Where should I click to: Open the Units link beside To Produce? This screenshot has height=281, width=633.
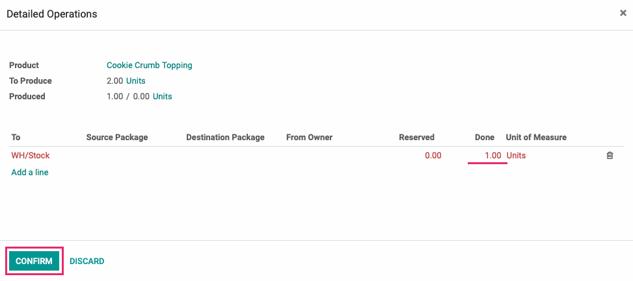(135, 81)
